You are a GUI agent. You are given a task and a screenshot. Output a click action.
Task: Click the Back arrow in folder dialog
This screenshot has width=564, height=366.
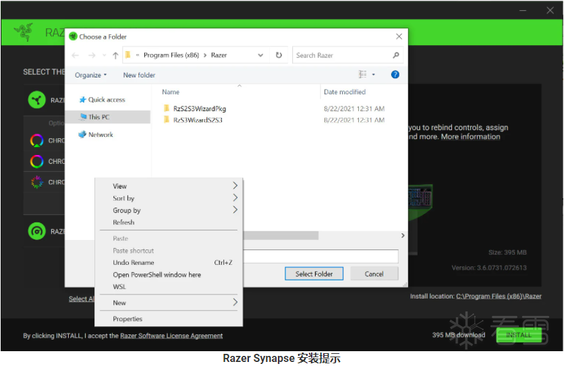75,55
